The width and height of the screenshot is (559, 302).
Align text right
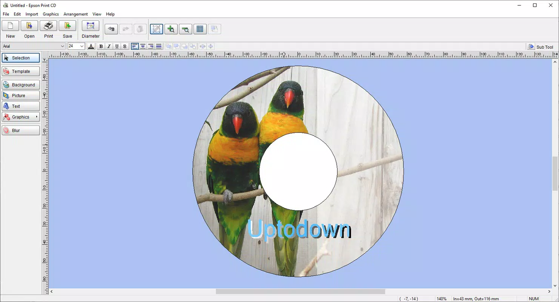tap(151, 46)
